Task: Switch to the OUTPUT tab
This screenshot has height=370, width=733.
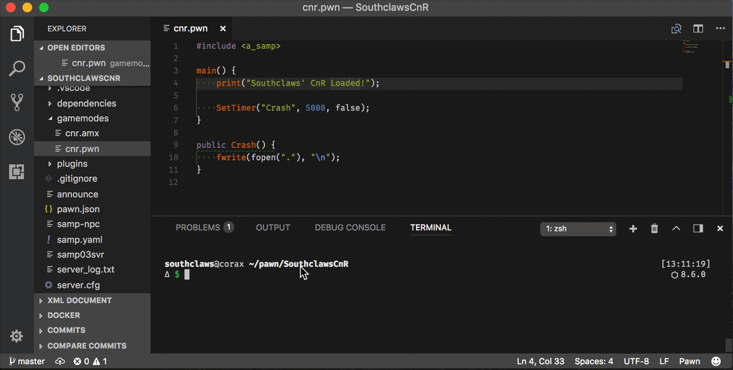Action: coord(273,227)
